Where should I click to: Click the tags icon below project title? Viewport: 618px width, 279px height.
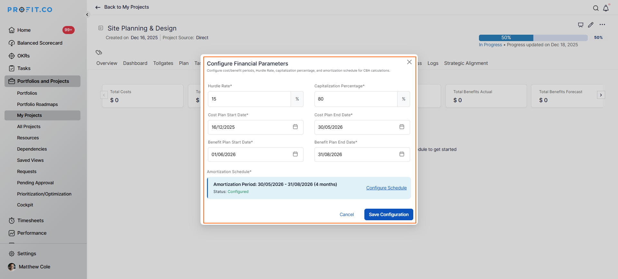(99, 52)
